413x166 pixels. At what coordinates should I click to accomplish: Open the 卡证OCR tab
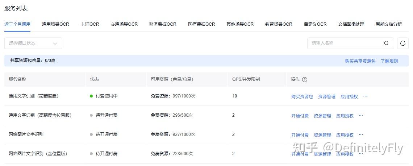(x=90, y=24)
